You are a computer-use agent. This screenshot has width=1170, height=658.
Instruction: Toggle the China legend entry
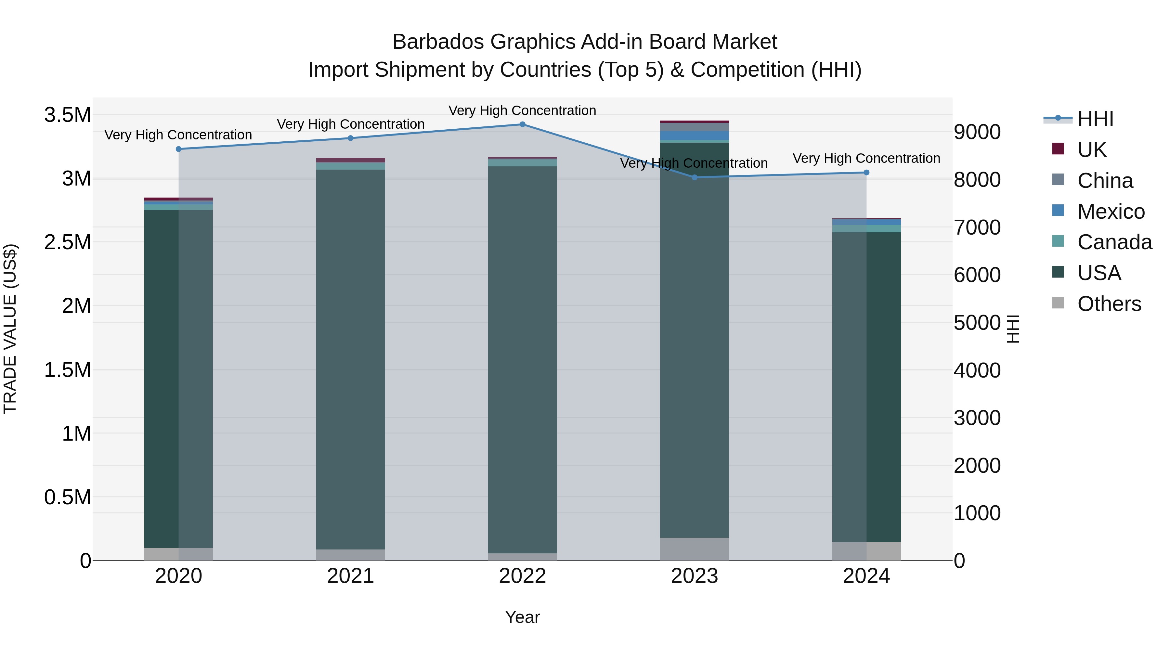(x=1092, y=180)
